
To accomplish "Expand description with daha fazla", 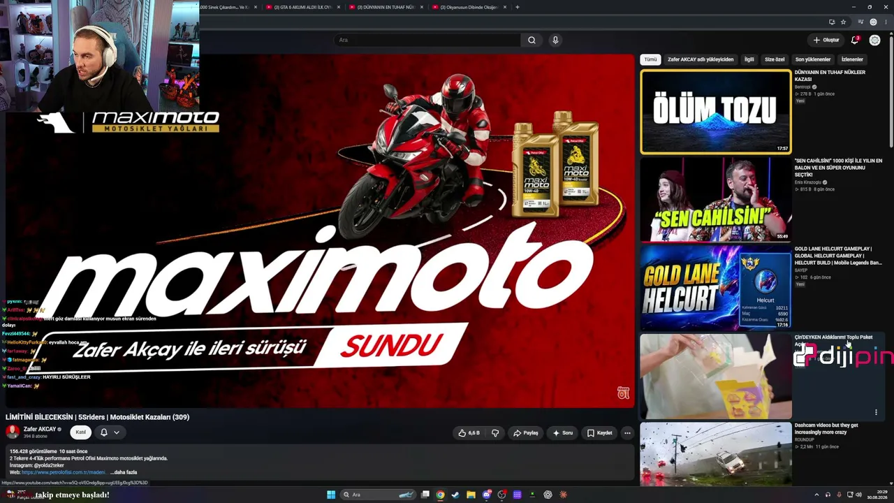I will click(124, 472).
